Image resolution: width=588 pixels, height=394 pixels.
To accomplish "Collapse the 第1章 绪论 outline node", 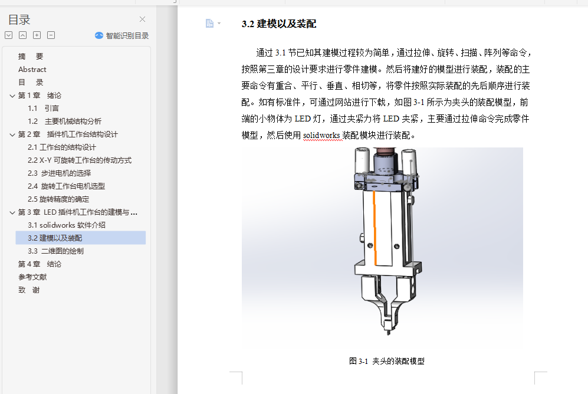I will 12,96.
